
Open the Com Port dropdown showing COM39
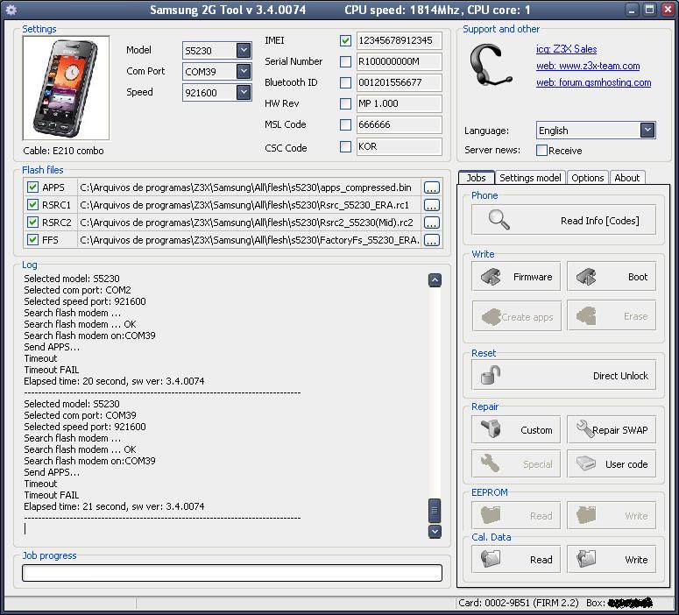tap(244, 71)
